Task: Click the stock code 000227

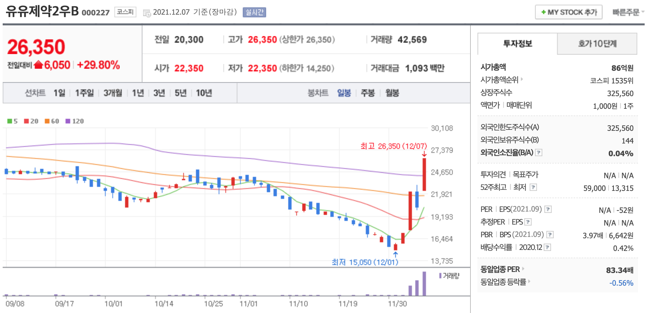Action: [96, 13]
